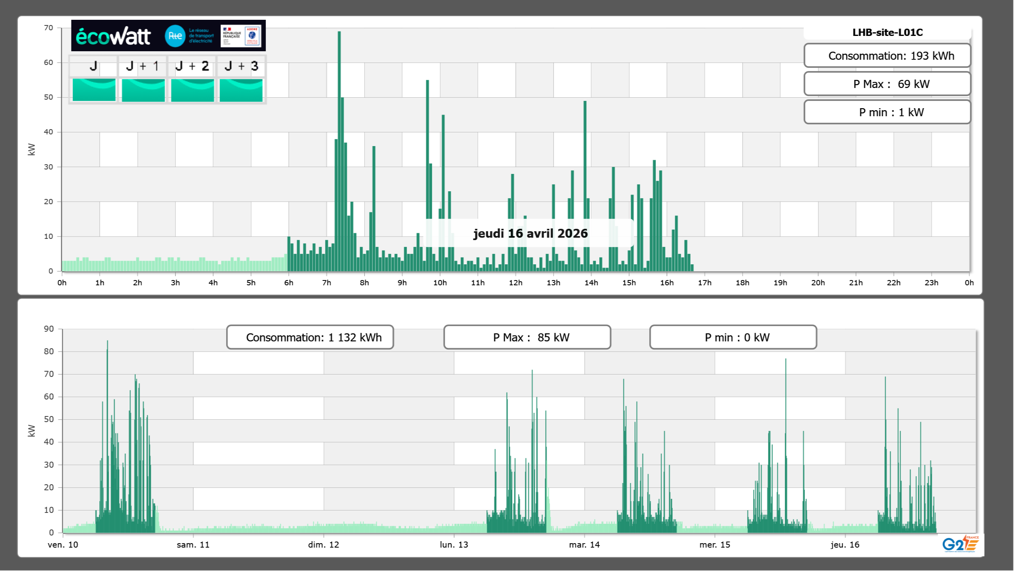Click the République Française ADEME badge

[x=241, y=36]
